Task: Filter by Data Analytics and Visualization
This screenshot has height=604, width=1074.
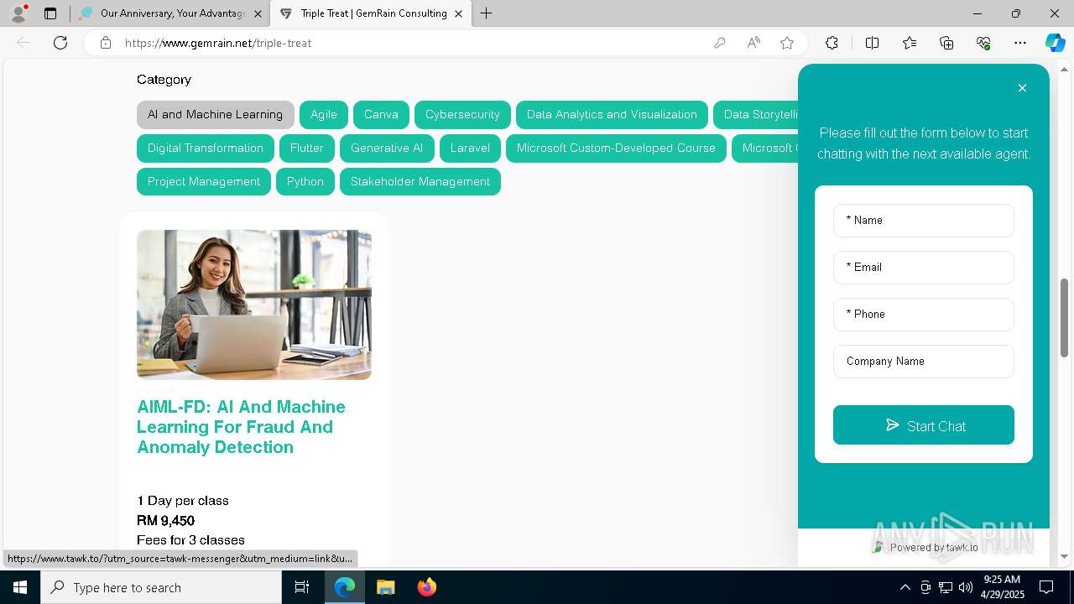Action: 612,115
